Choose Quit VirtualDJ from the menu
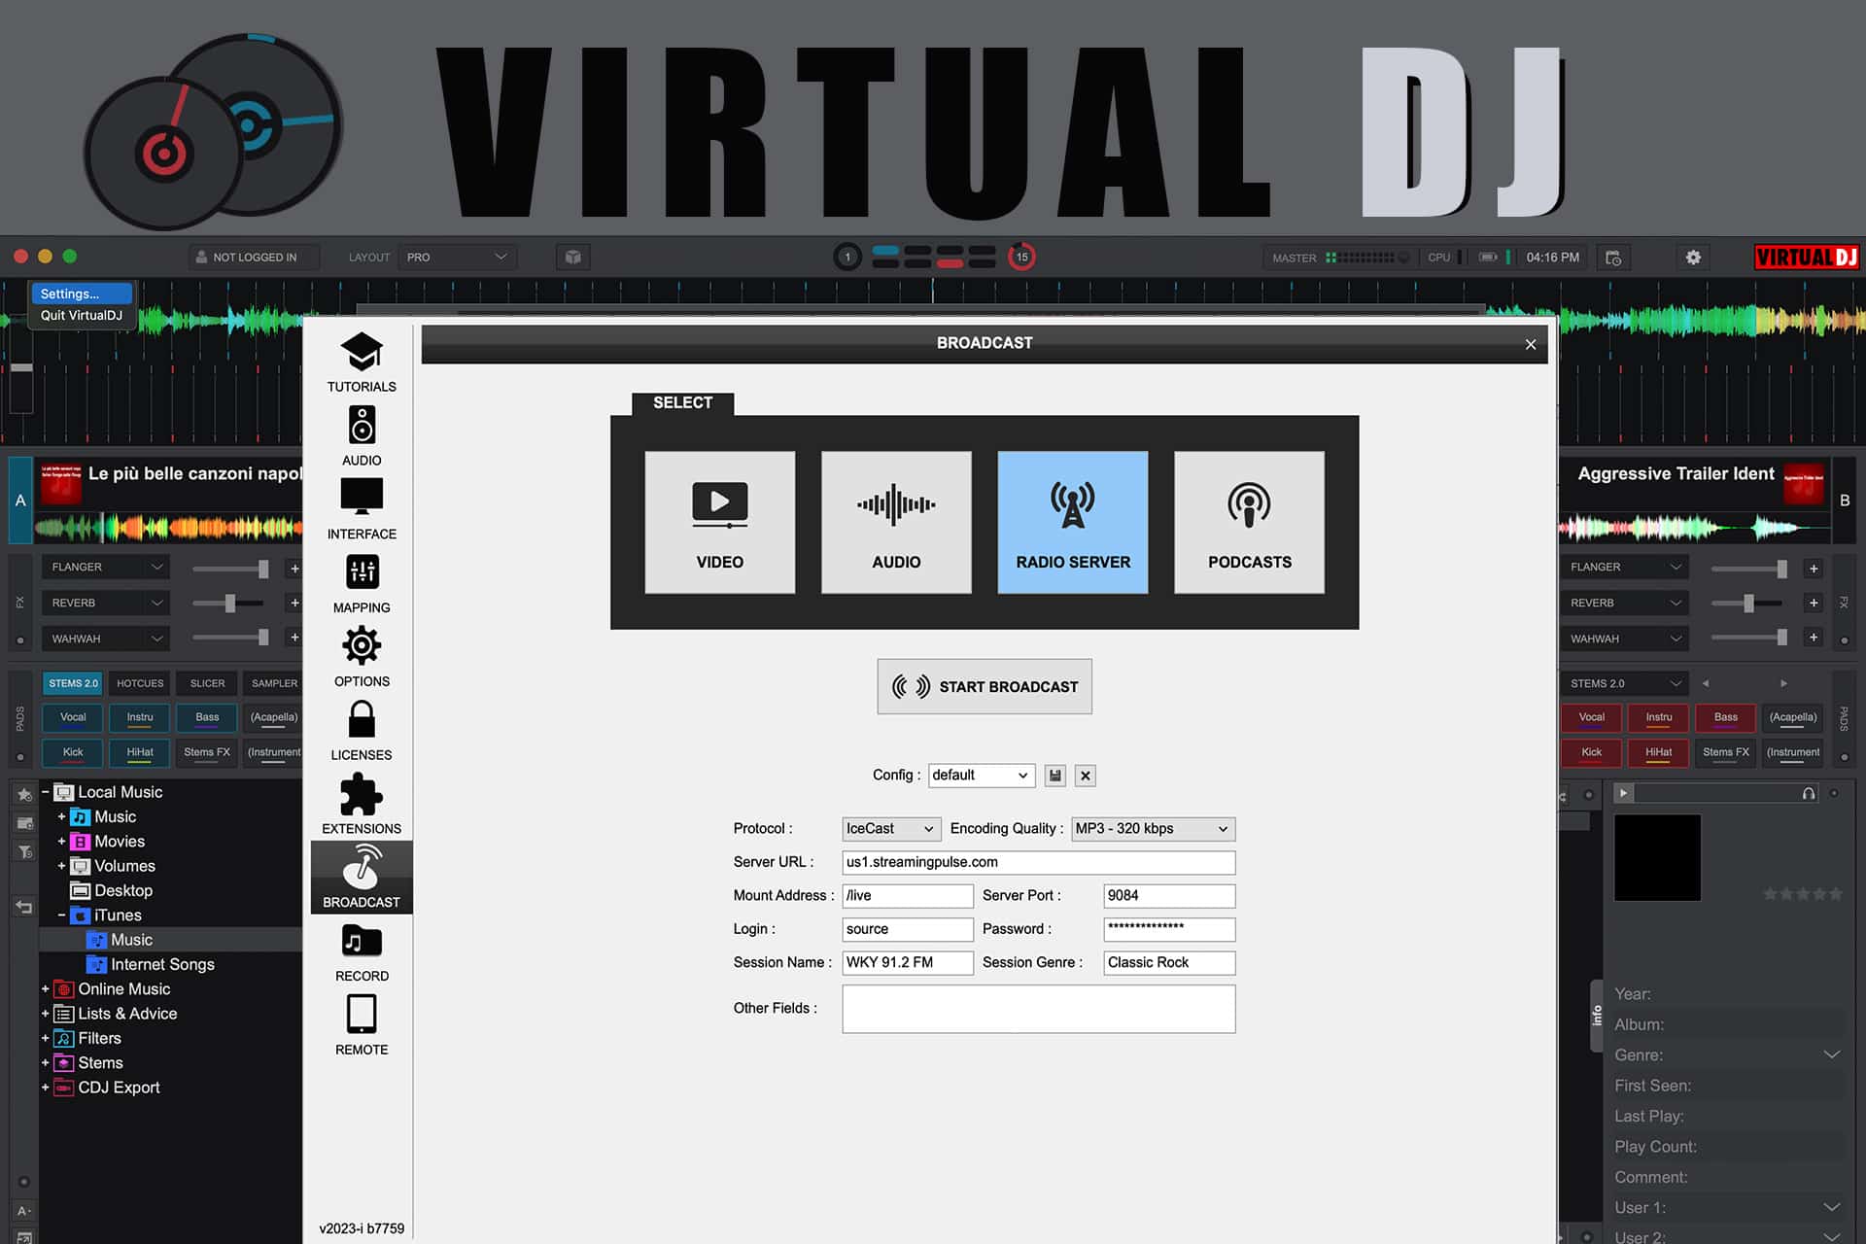Viewport: 1866px width, 1244px height. (x=82, y=316)
